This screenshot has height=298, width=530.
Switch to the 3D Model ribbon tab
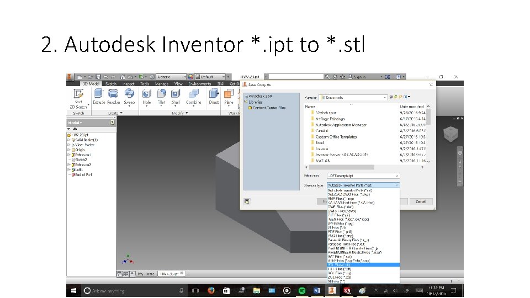(91, 84)
